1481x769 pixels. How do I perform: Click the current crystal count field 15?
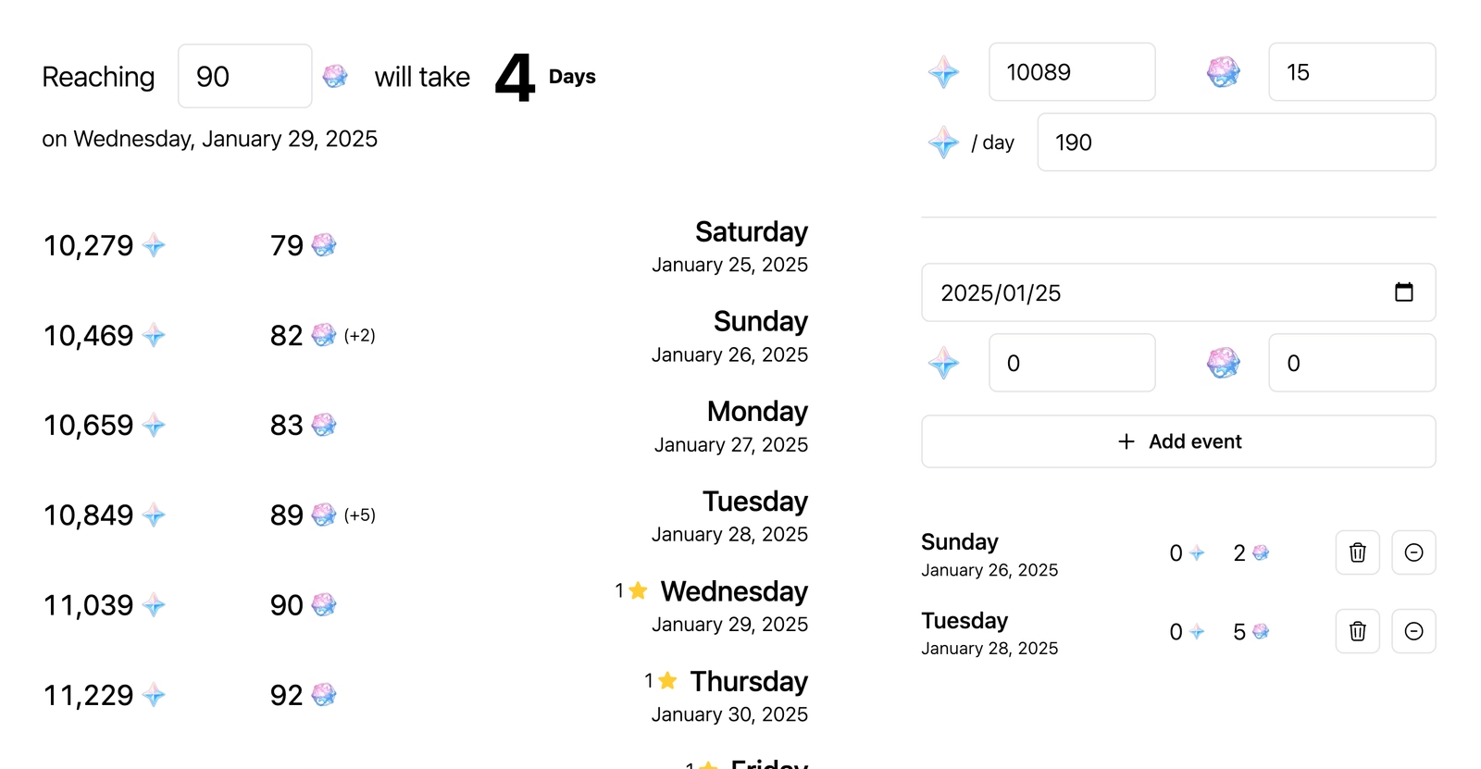click(x=1350, y=72)
